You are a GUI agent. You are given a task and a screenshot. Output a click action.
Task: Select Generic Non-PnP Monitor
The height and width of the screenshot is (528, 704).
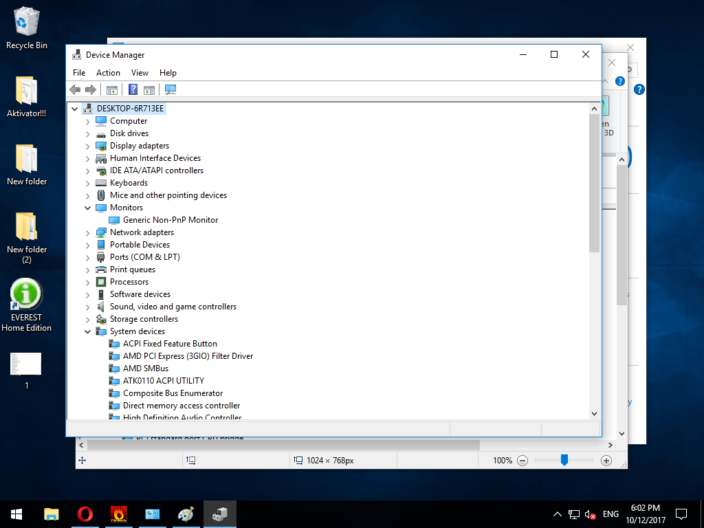click(x=170, y=220)
